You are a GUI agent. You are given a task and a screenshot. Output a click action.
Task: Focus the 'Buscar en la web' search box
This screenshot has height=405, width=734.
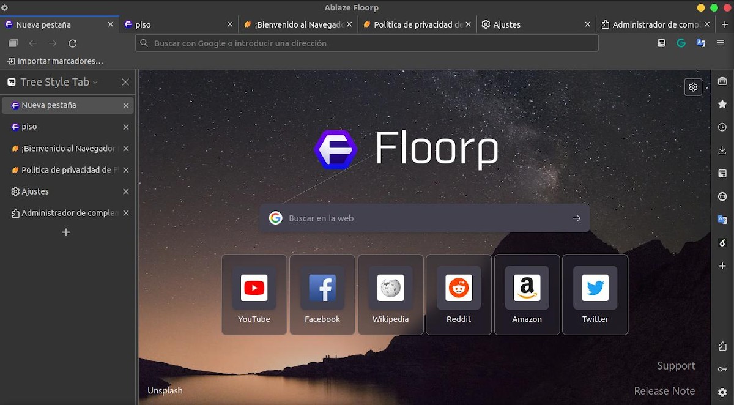point(424,218)
